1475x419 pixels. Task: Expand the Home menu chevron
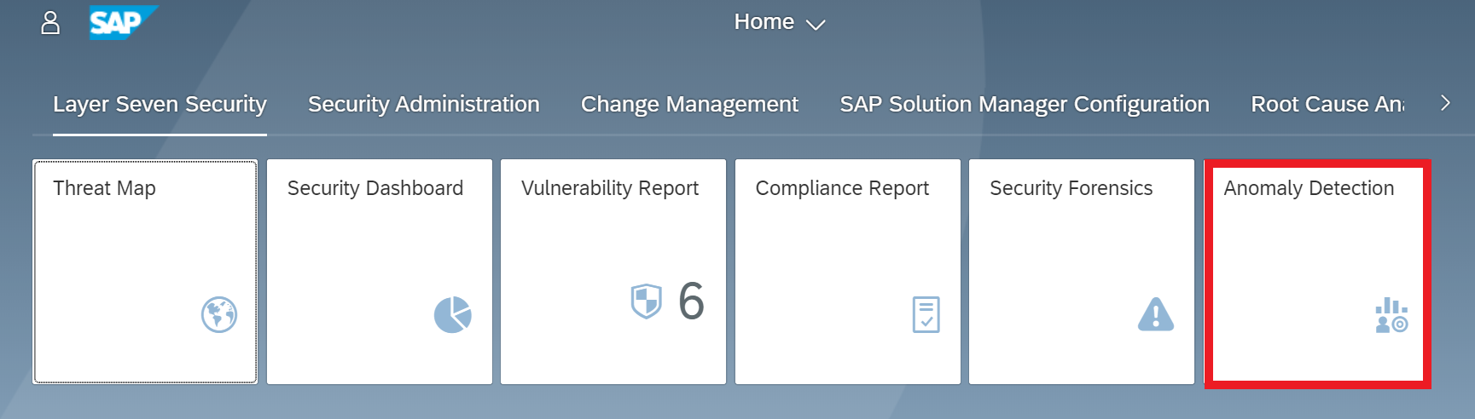(816, 25)
